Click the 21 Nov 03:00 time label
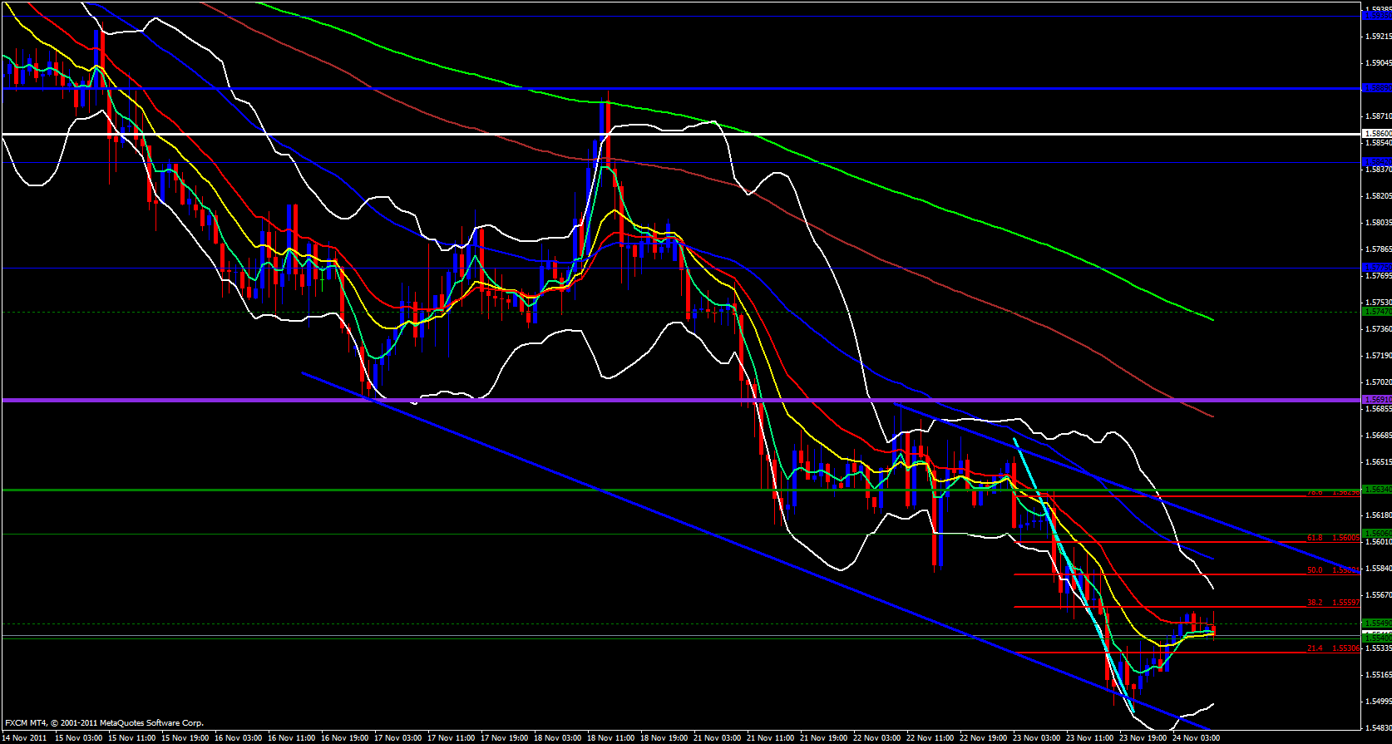Image resolution: width=1392 pixels, height=744 pixels. point(718,737)
